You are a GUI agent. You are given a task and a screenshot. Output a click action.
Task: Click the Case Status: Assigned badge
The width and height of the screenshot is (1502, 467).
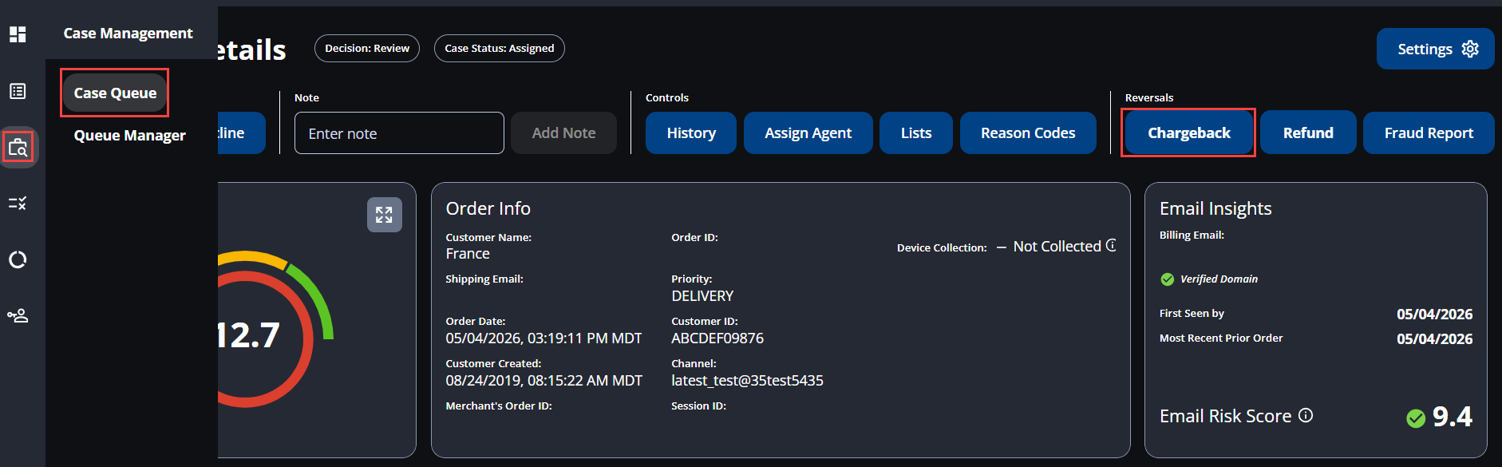(x=500, y=48)
